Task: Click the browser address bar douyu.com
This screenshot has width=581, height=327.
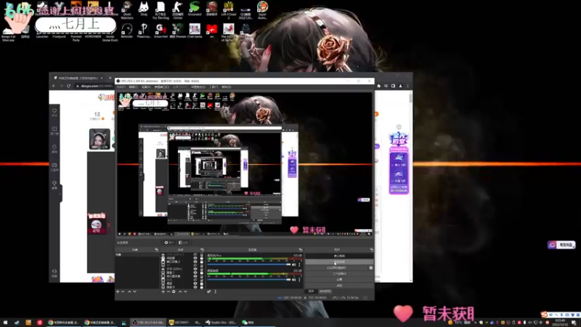Action: click(94, 86)
